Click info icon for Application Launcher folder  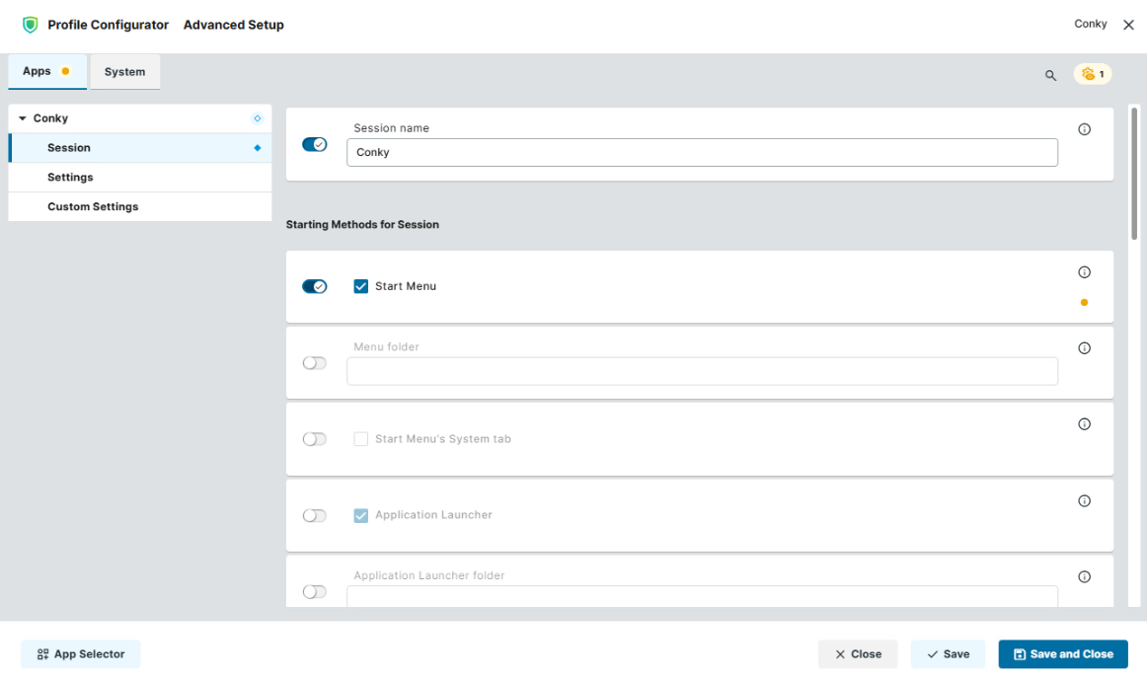pos(1084,577)
